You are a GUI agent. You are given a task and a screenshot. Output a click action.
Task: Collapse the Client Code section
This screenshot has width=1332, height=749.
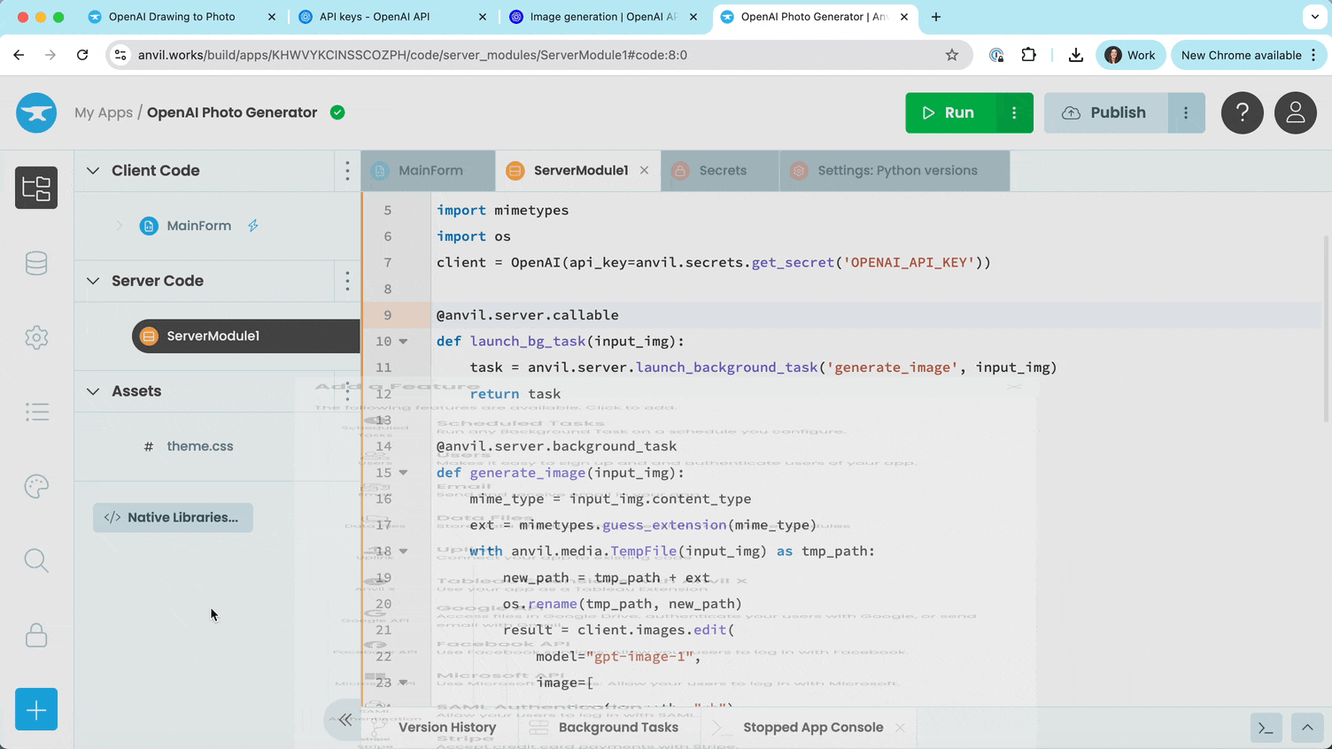click(93, 171)
